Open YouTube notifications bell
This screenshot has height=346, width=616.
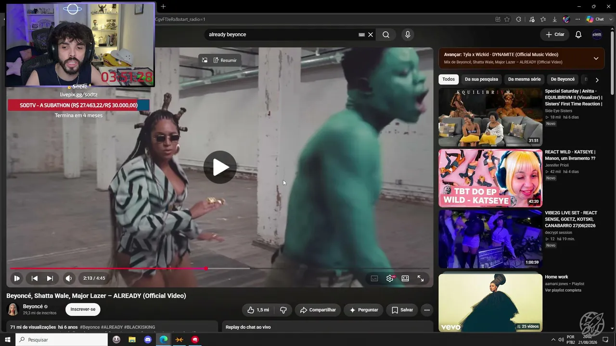coord(578,35)
